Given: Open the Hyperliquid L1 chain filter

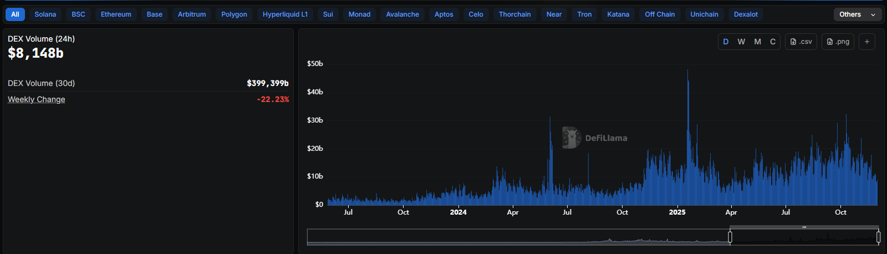Looking at the screenshot, I should tap(285, 14).
